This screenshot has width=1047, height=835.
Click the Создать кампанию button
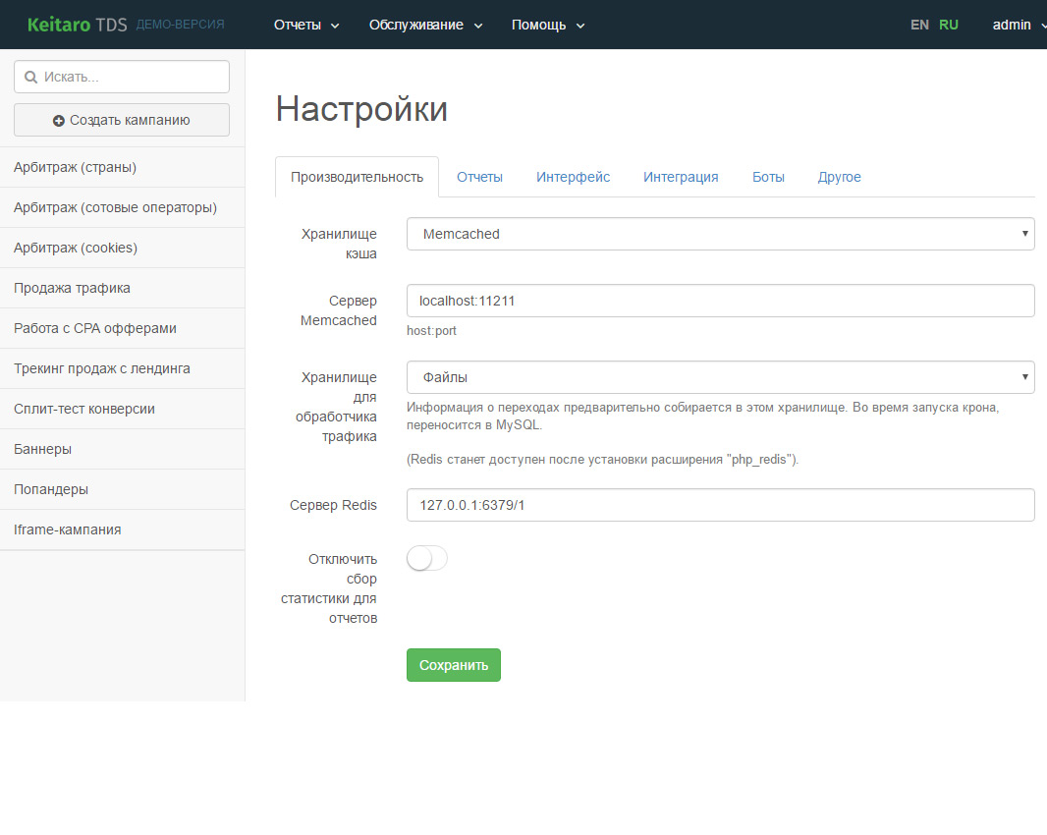[122, 120]
